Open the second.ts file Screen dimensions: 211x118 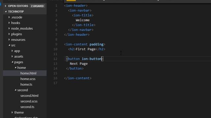point(27,107)
